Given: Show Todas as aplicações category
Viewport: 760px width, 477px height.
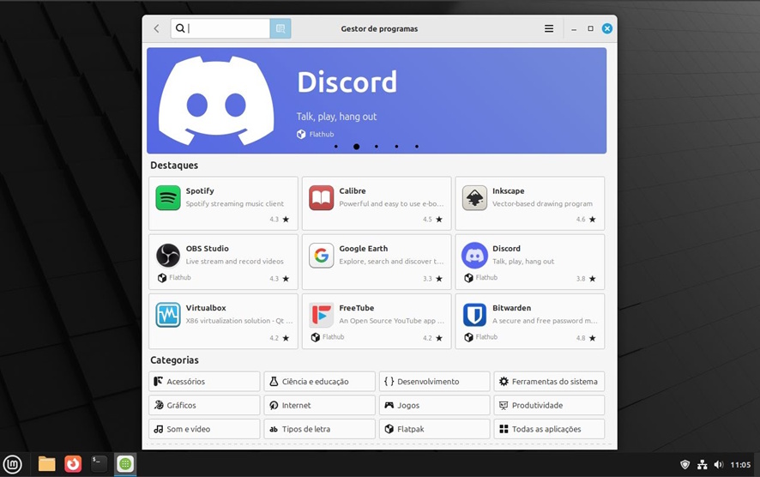Looking at the screenshot, I should click(x=549, y=429).
